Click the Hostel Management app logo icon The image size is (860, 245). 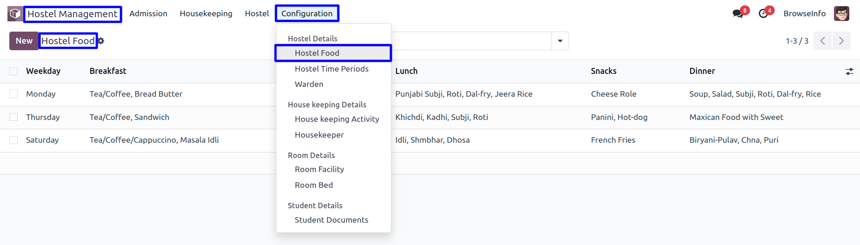pyautogui.click(x=15, y=14)
